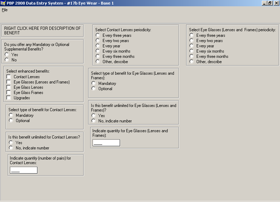Image resolution: width=280 pixels, height=202 pixels.
Task: Select 'Other, describe' for Eye Glasses periodicity
Action: point(191,61)
